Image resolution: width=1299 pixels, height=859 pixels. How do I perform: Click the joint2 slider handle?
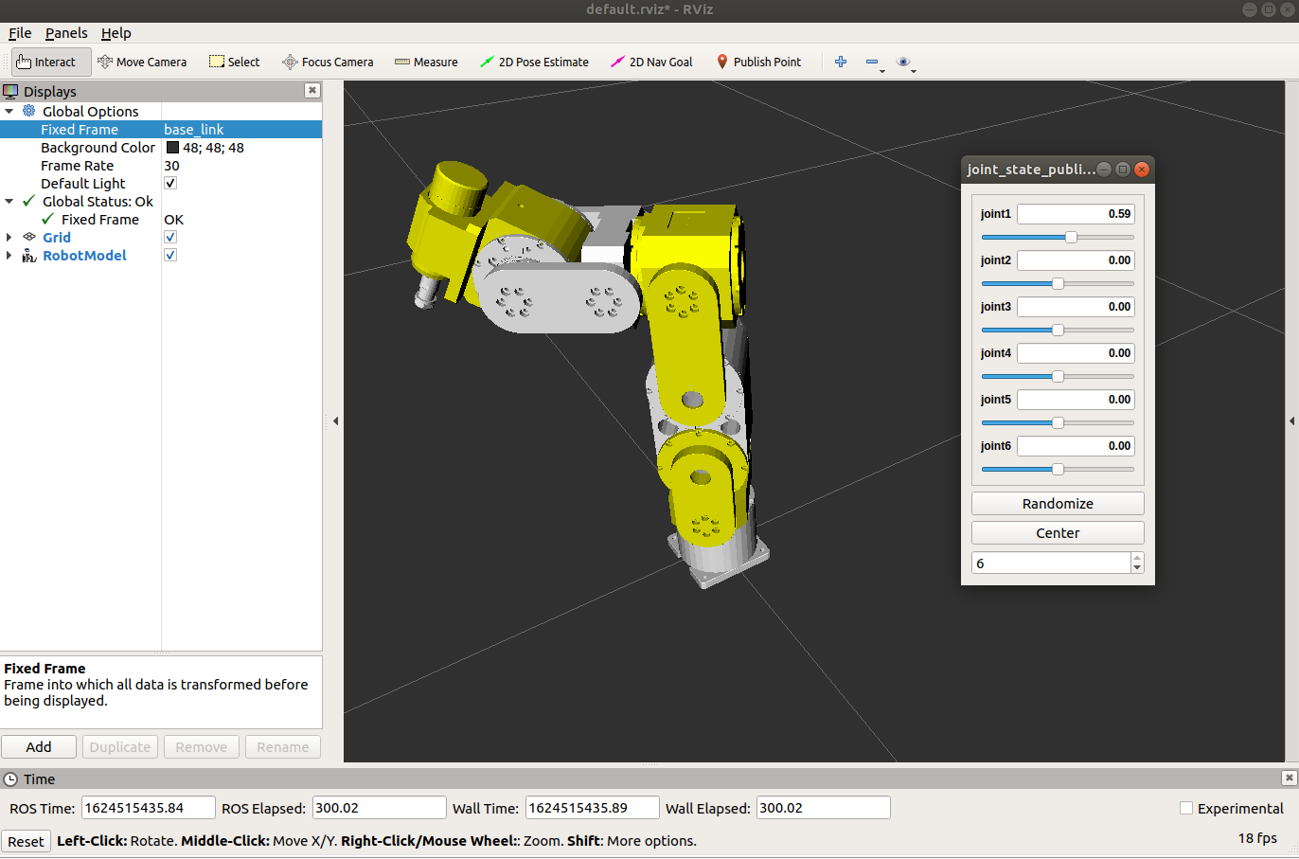click(x=1058, y=283)
